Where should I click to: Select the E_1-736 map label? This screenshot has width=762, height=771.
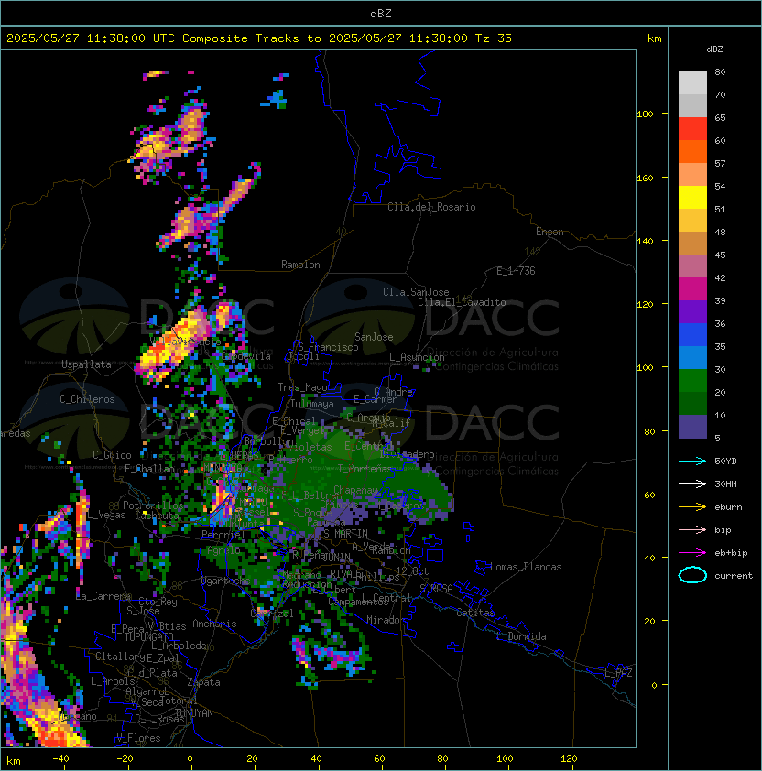516,271
